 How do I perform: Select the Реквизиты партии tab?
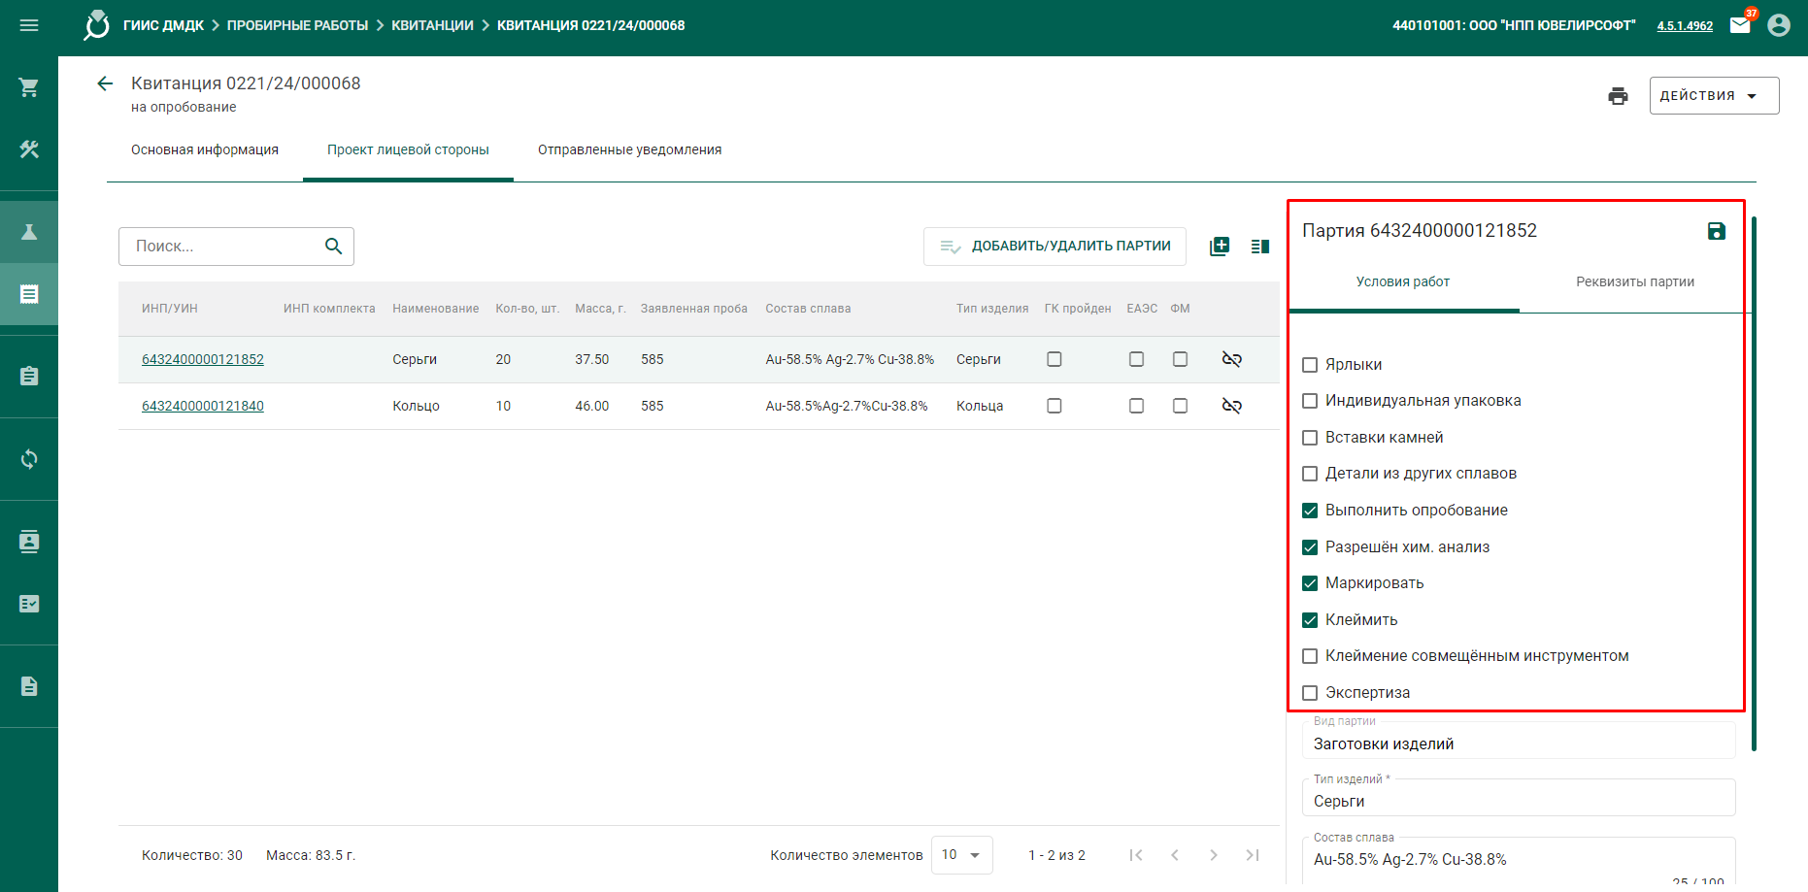click(x=1635, y=282)
